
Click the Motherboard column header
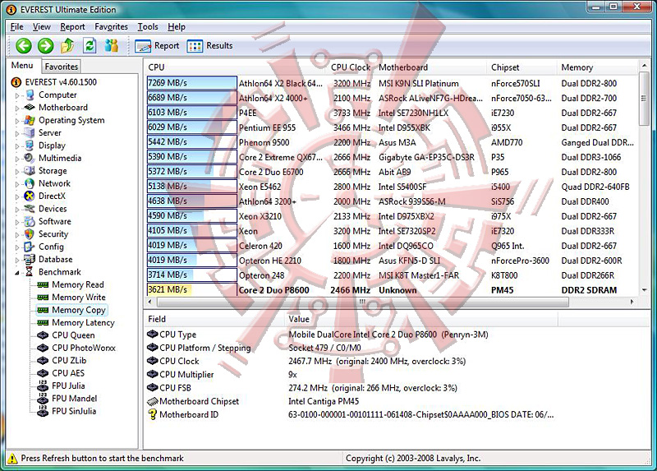coord(430,67)
